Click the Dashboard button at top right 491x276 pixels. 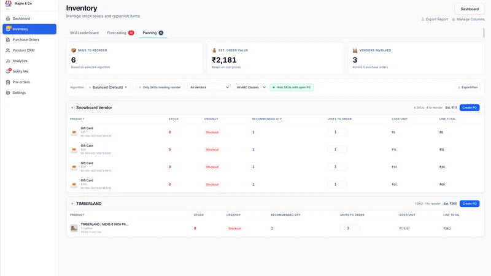[470, 9]
